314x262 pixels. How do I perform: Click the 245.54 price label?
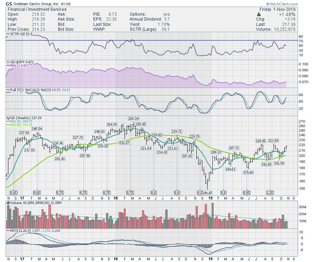(37, 129)
